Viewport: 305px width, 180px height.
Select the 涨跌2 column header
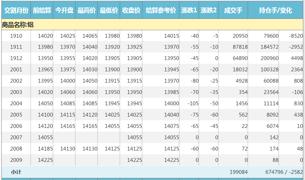click(209, 11)
